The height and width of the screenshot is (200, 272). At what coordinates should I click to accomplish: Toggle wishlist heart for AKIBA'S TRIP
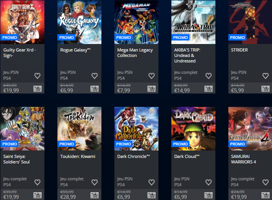pyautogui.click(x=208, y=76)
